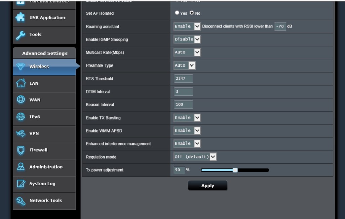The image size is (345, 219).
Task: Open the Regulation mode dropdown
Action: coord(195,157)
